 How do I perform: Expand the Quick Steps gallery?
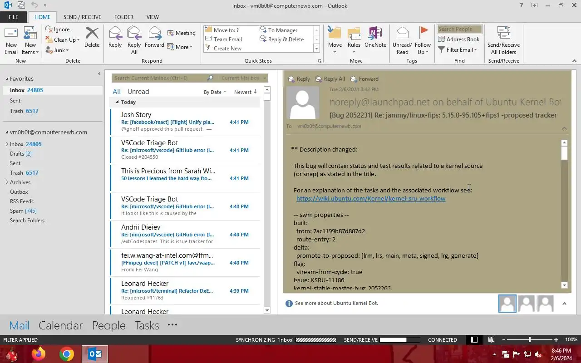coord(316,48)
